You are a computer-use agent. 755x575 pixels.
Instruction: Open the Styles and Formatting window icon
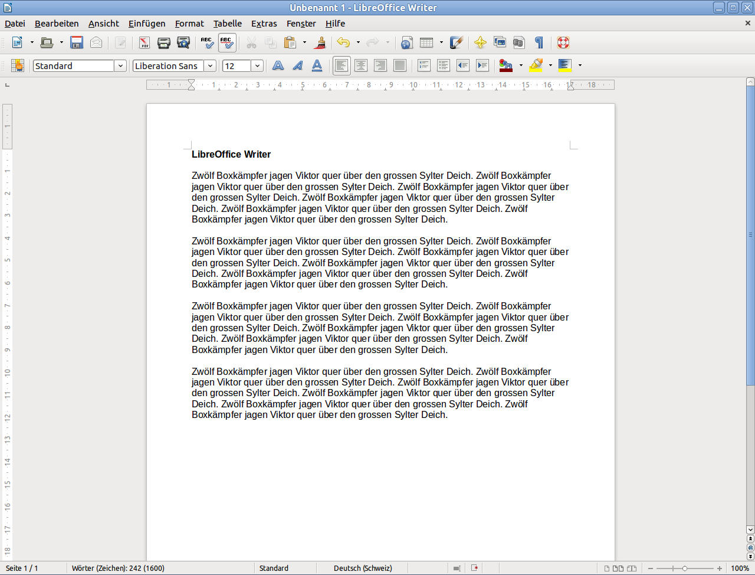(17, 66)
